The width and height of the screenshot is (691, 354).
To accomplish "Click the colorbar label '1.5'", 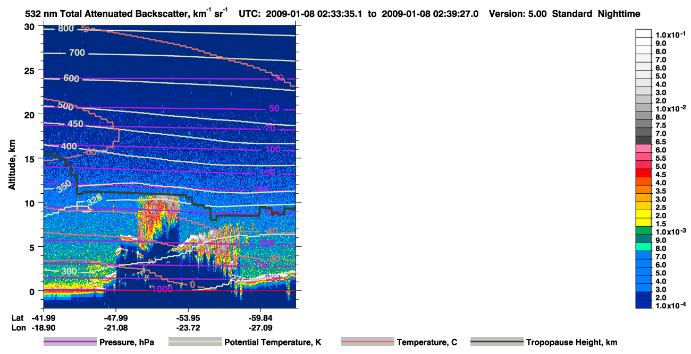I will pos(661,223).
